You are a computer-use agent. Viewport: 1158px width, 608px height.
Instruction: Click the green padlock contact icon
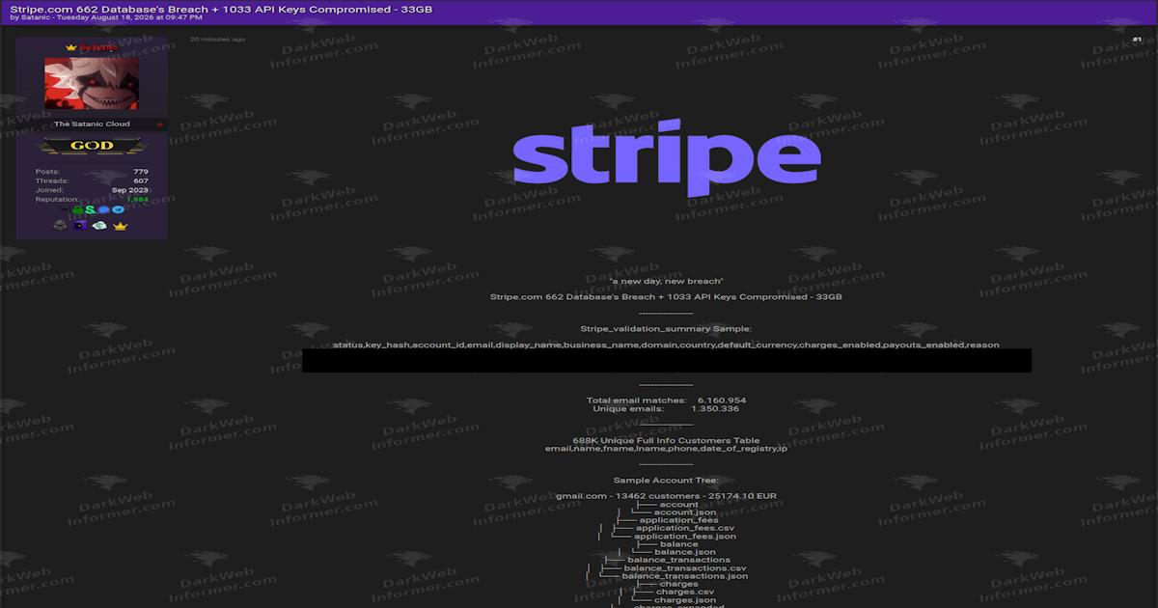(x=77, y=209)
